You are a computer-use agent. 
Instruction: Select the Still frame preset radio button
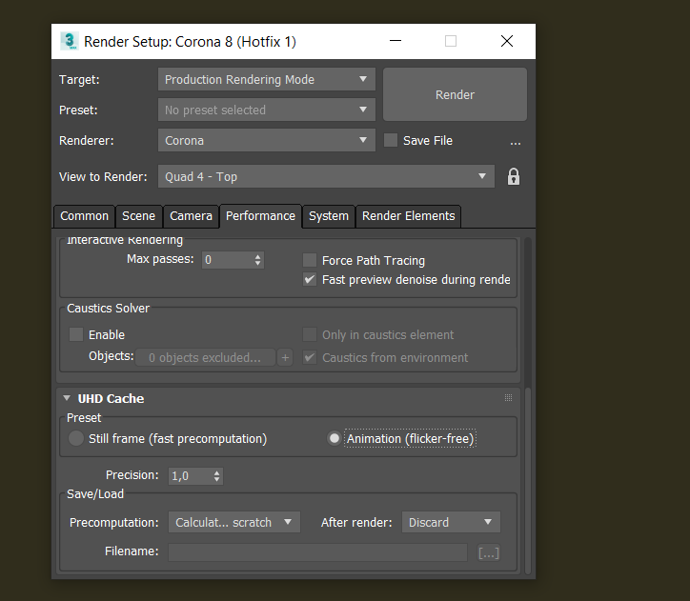pyautogui.click(x=76, y=438)
